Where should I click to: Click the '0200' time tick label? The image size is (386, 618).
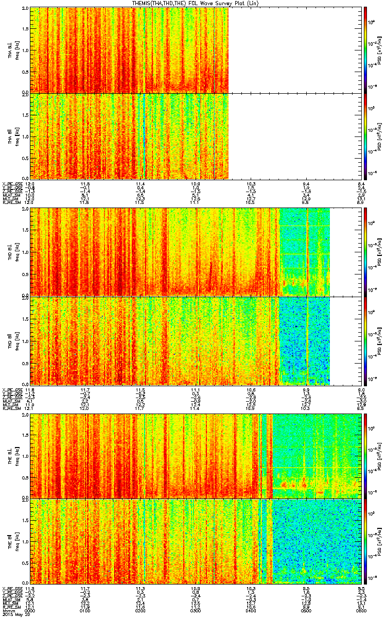click(x=141, y=610)
